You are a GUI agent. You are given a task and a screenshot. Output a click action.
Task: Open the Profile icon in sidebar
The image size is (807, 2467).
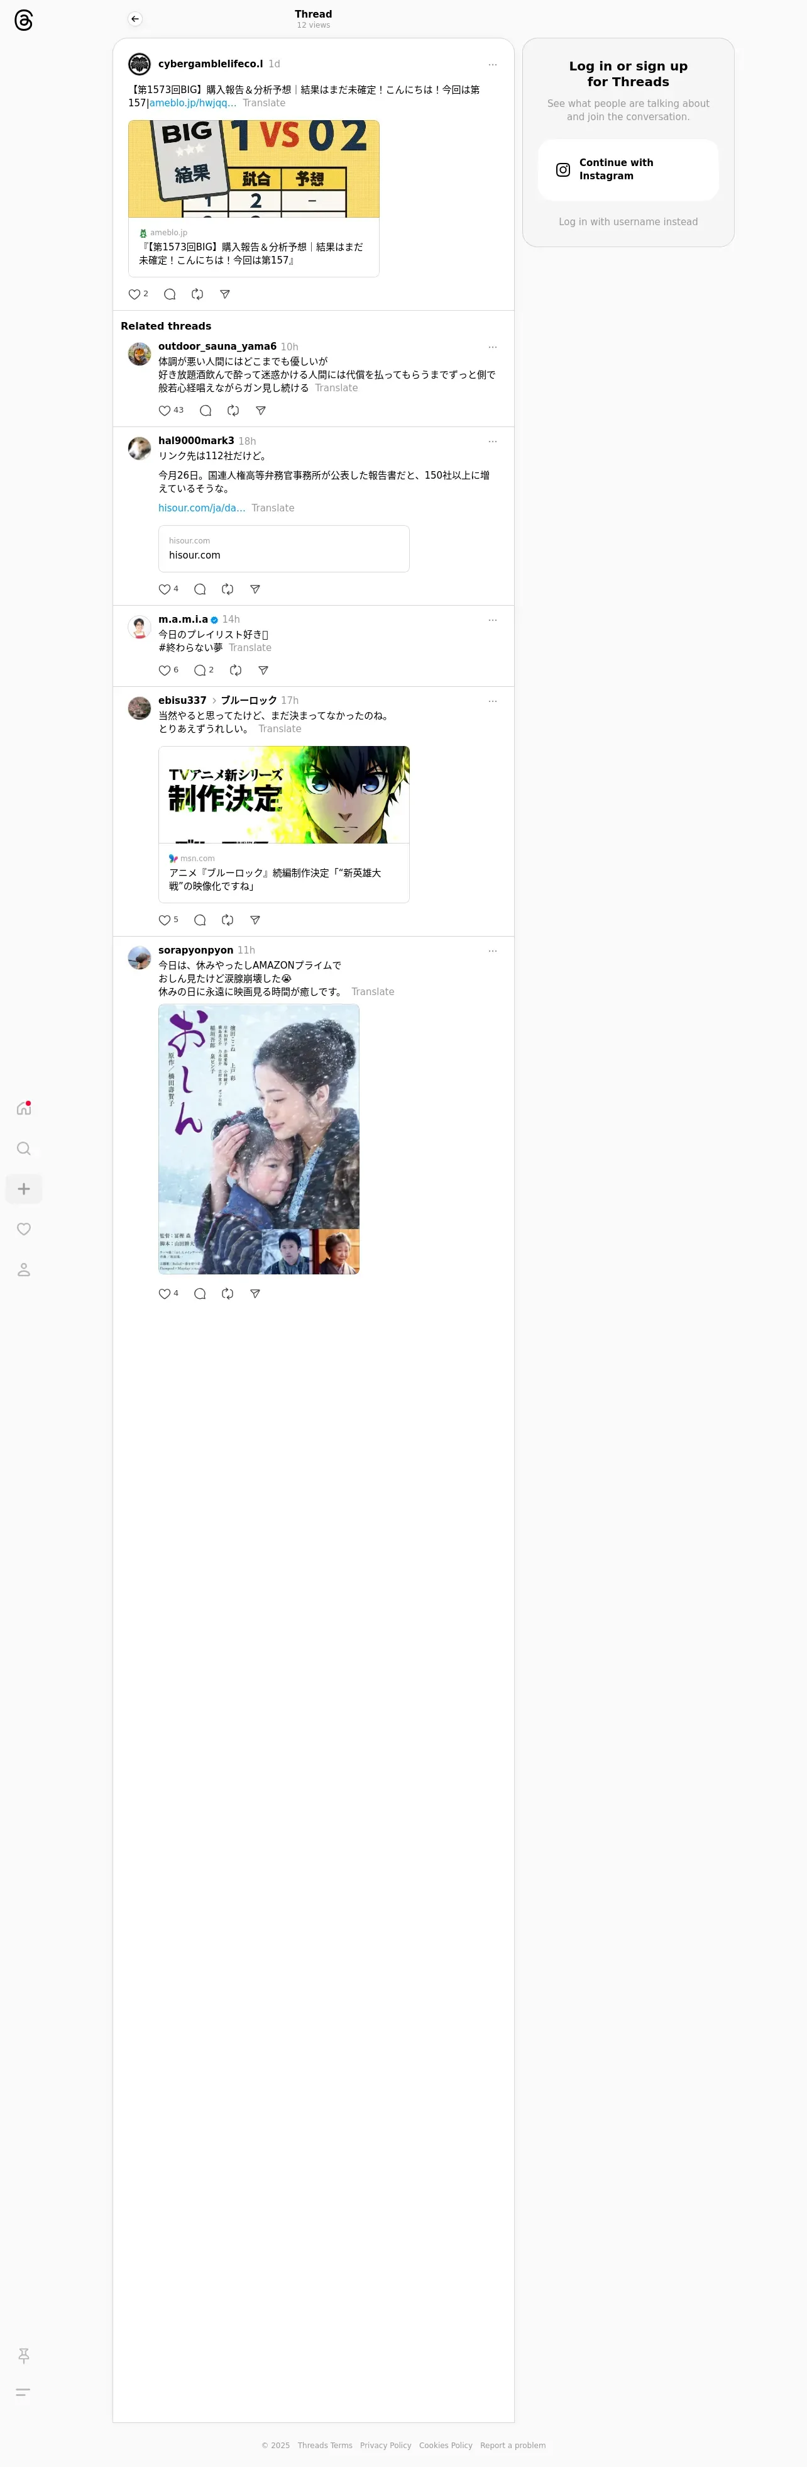coord(24,1269)
